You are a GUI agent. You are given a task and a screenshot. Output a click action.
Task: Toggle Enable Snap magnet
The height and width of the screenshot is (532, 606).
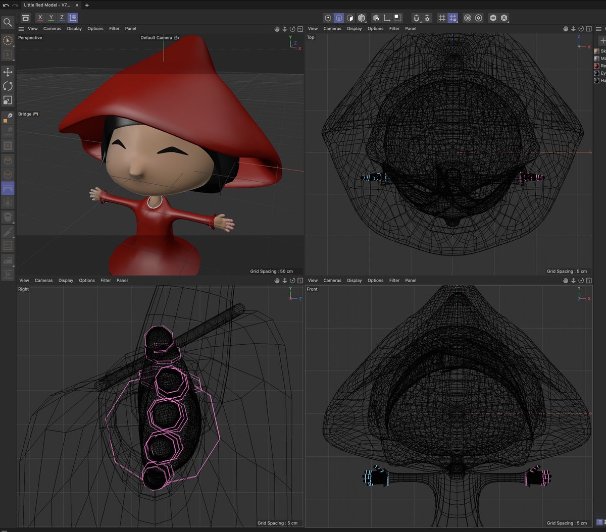click(416, 18)
